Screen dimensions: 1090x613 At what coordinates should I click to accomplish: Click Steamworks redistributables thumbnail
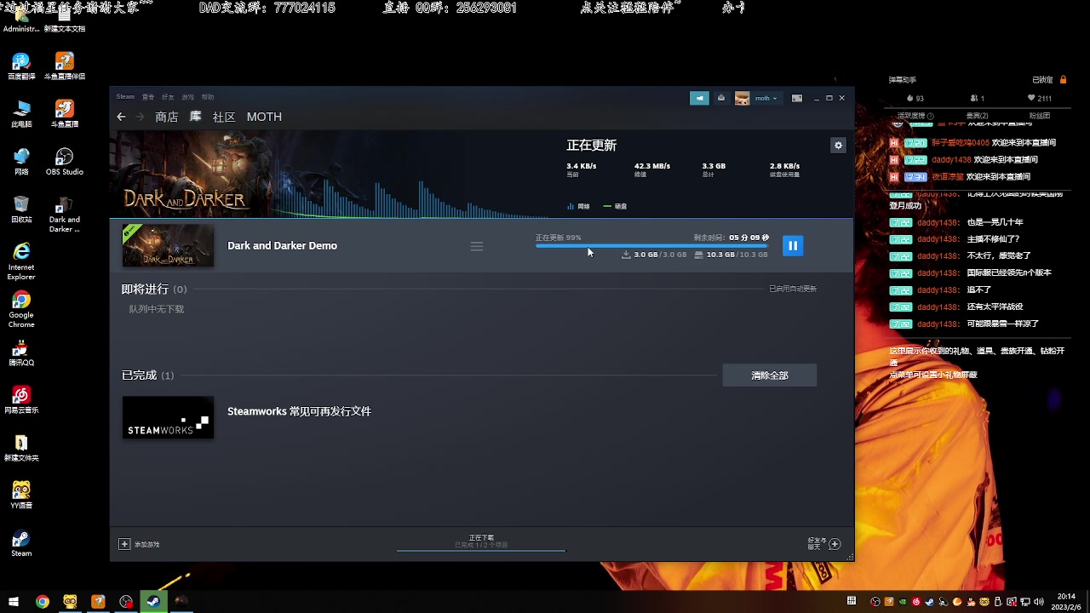(168, 417)
